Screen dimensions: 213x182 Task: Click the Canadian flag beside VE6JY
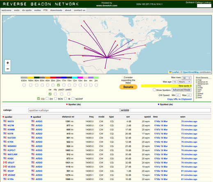tap(5, 162)
